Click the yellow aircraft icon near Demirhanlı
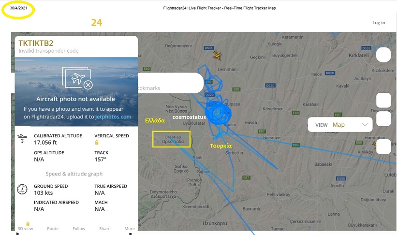397x235 pixels. click(x=217, y=55)
